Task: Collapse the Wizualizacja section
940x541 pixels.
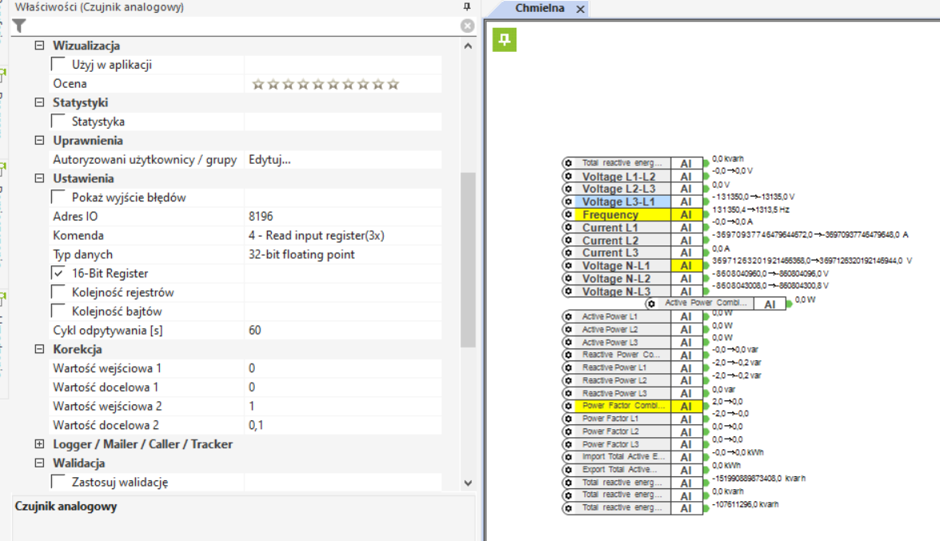Action: 40,46
